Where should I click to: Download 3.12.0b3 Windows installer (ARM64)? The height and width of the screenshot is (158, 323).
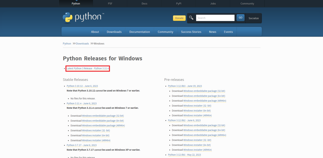198,115
